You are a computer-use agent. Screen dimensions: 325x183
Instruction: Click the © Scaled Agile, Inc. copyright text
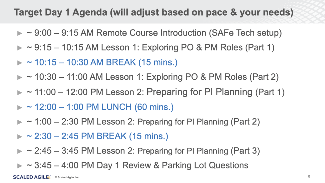(68, 177)
